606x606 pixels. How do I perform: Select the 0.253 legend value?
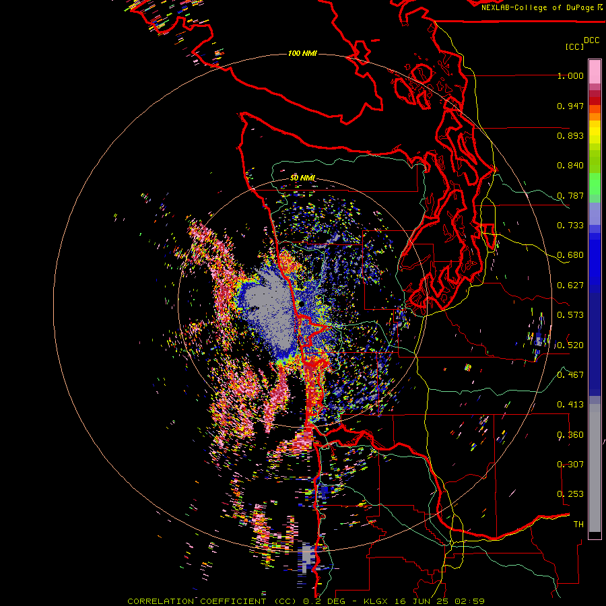click(570, 494)
